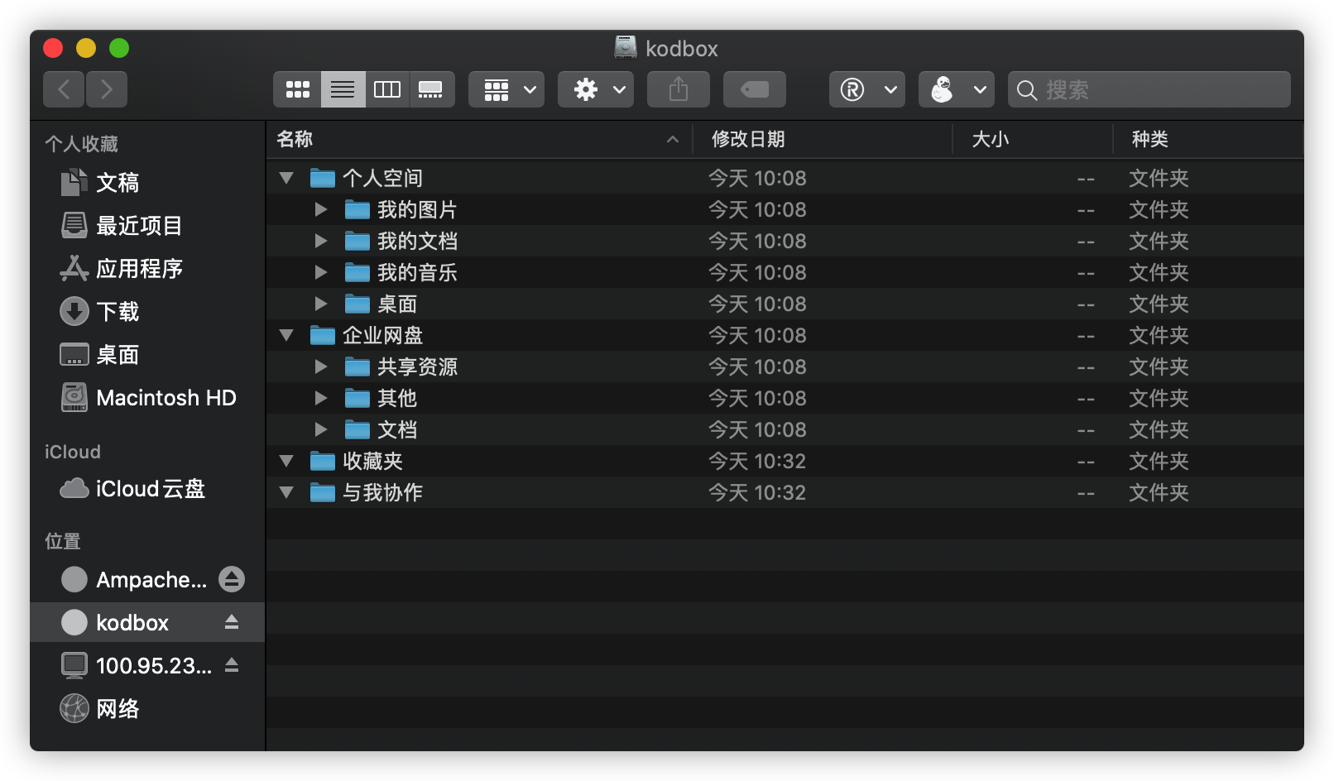
Task: Open 网络 in the sidebar
Action: pos(147,708)
